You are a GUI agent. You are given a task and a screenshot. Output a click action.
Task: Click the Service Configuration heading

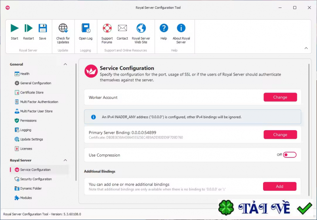point(127,68)
